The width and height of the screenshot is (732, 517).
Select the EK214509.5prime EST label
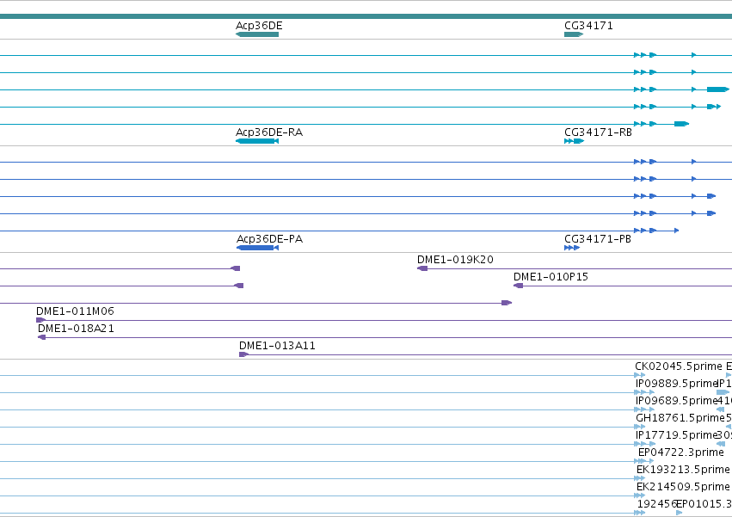[683, 487]
